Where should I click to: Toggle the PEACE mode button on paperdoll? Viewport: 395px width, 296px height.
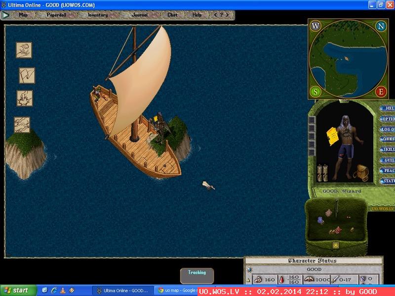pos(388,170)
